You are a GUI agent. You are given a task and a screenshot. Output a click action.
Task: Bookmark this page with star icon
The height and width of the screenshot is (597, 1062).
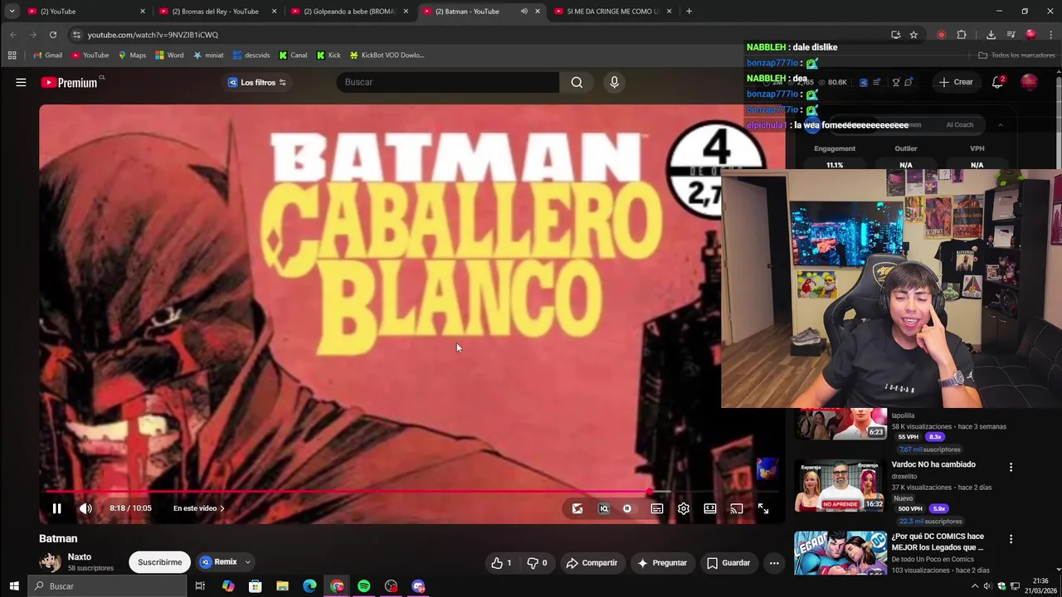[x=913, y=35]
